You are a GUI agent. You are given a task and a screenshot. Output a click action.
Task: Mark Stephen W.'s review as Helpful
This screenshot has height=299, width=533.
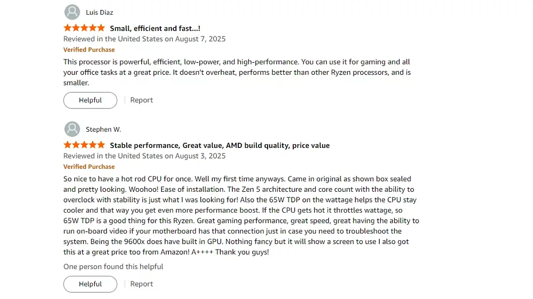90,284
